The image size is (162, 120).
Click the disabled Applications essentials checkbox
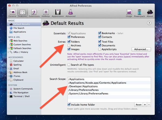tap(69, 33)
